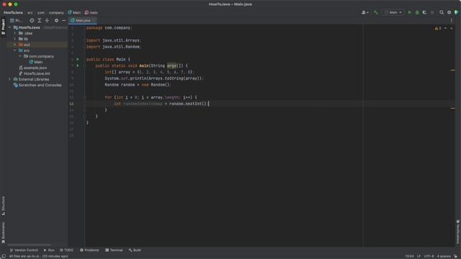Run gutter arrow beside class Main
The image size is (461, 259).
click(78, 59)
